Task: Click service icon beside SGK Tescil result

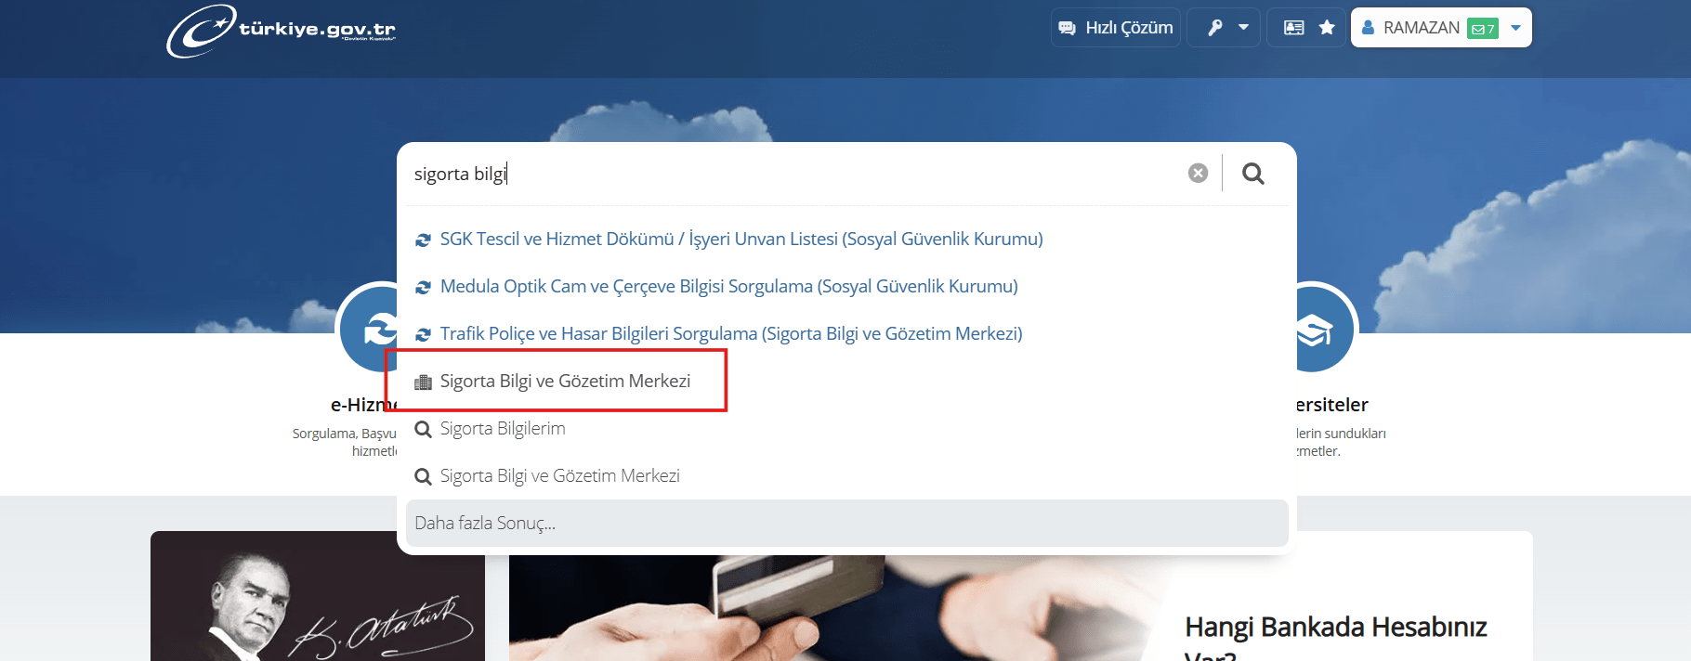Action: (x=423, y=240)
